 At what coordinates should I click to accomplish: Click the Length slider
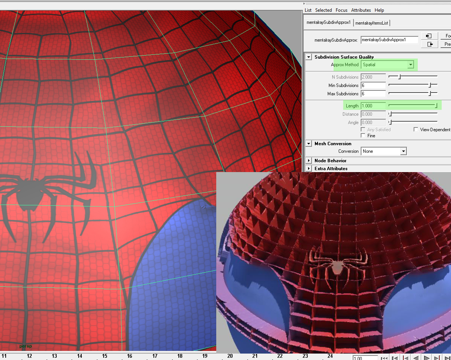413,106
